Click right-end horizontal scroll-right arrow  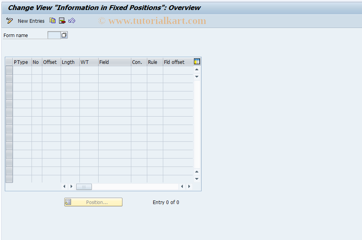tap(189, 186)
